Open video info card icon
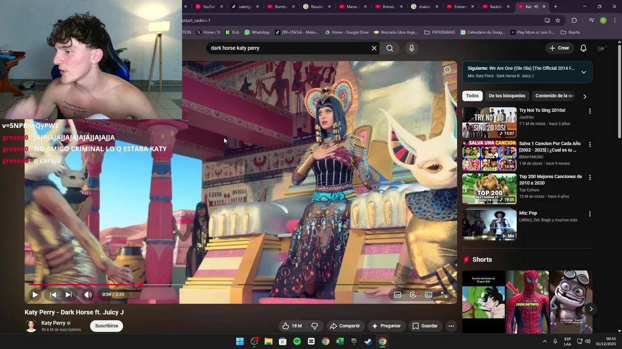 (447, 69)
